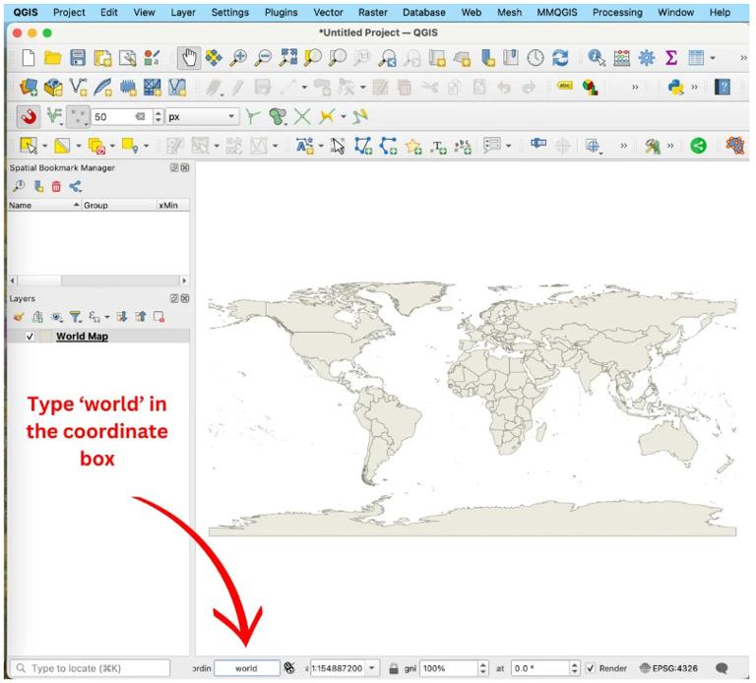Open the Processing menu
This screenshot has height=683, width=756.
617,12
